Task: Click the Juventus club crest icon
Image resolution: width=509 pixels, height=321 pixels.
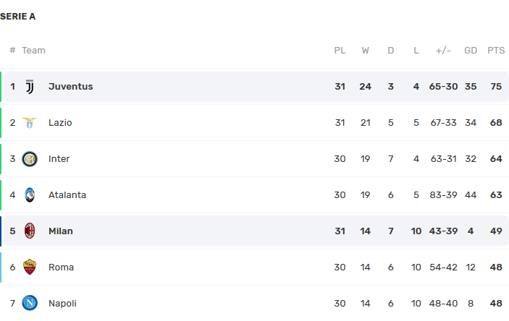Action: (30, 87)
